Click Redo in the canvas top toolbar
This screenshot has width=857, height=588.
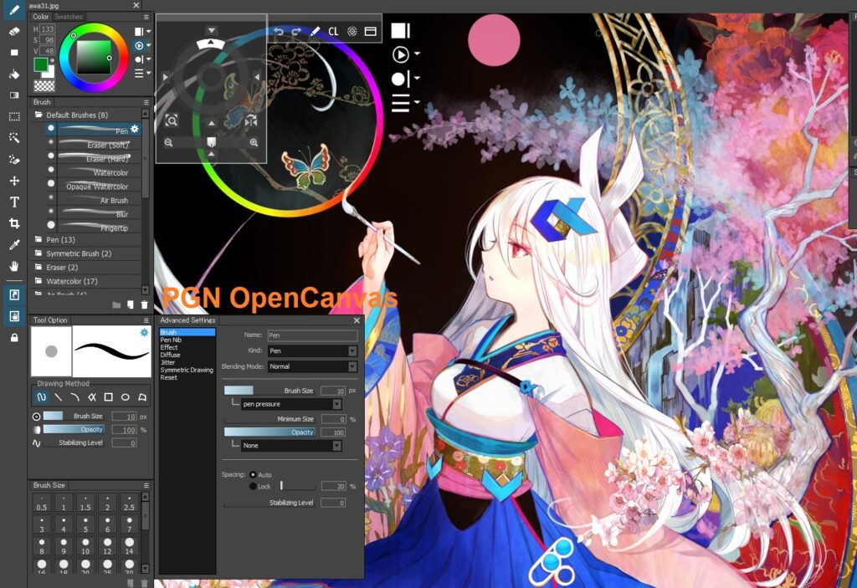[x=296, y=31]
